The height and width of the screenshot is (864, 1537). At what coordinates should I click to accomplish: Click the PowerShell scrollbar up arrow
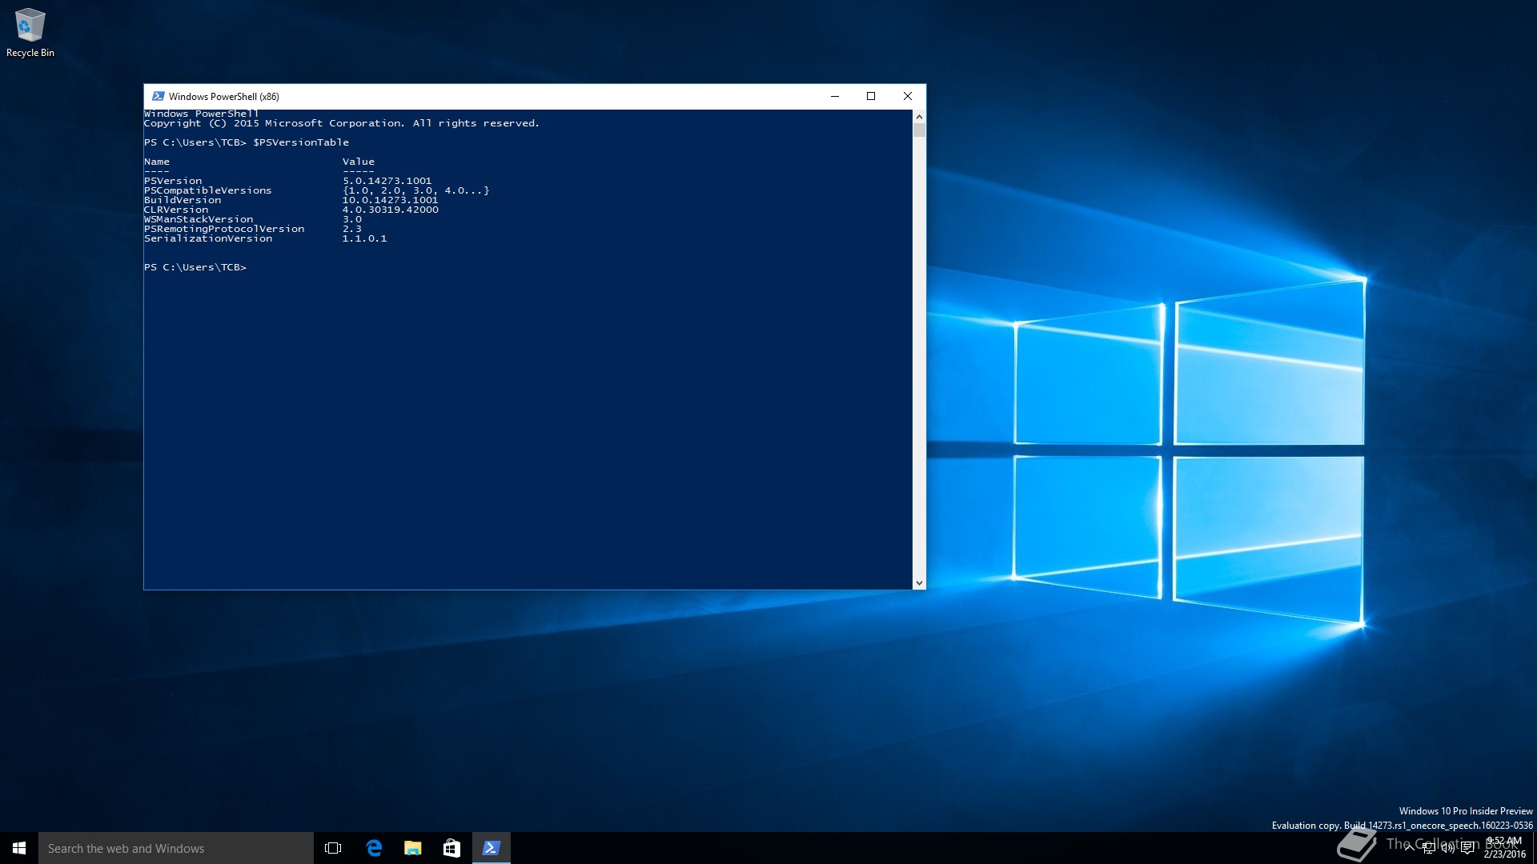[919, 117]
